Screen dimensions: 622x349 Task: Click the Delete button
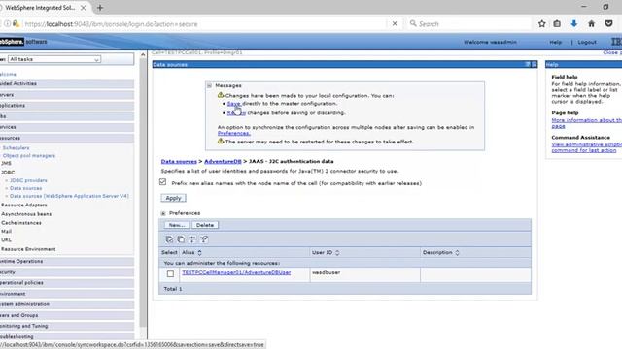click(205, 225)
